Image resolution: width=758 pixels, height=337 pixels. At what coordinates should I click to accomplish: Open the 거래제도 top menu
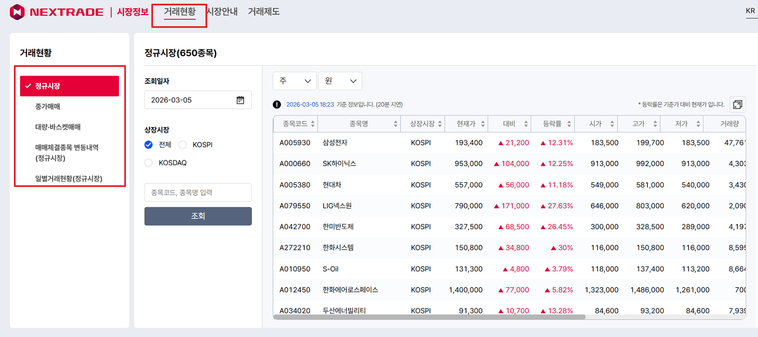click(x=264, y=12)
